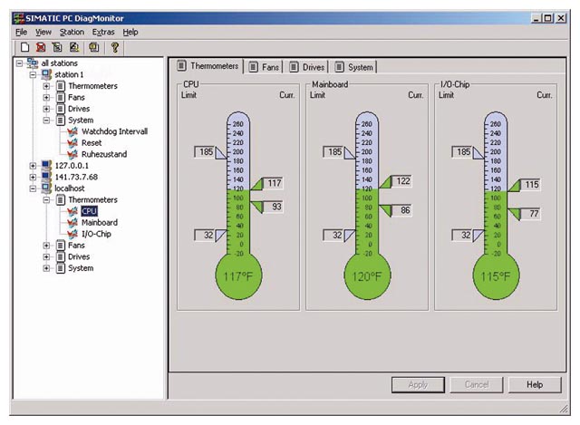Open the Extras menu

(103, 32)
